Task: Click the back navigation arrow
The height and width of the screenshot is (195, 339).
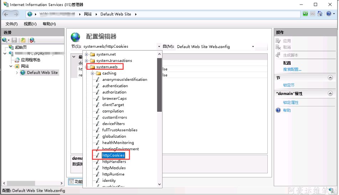Action: point(6,14)
